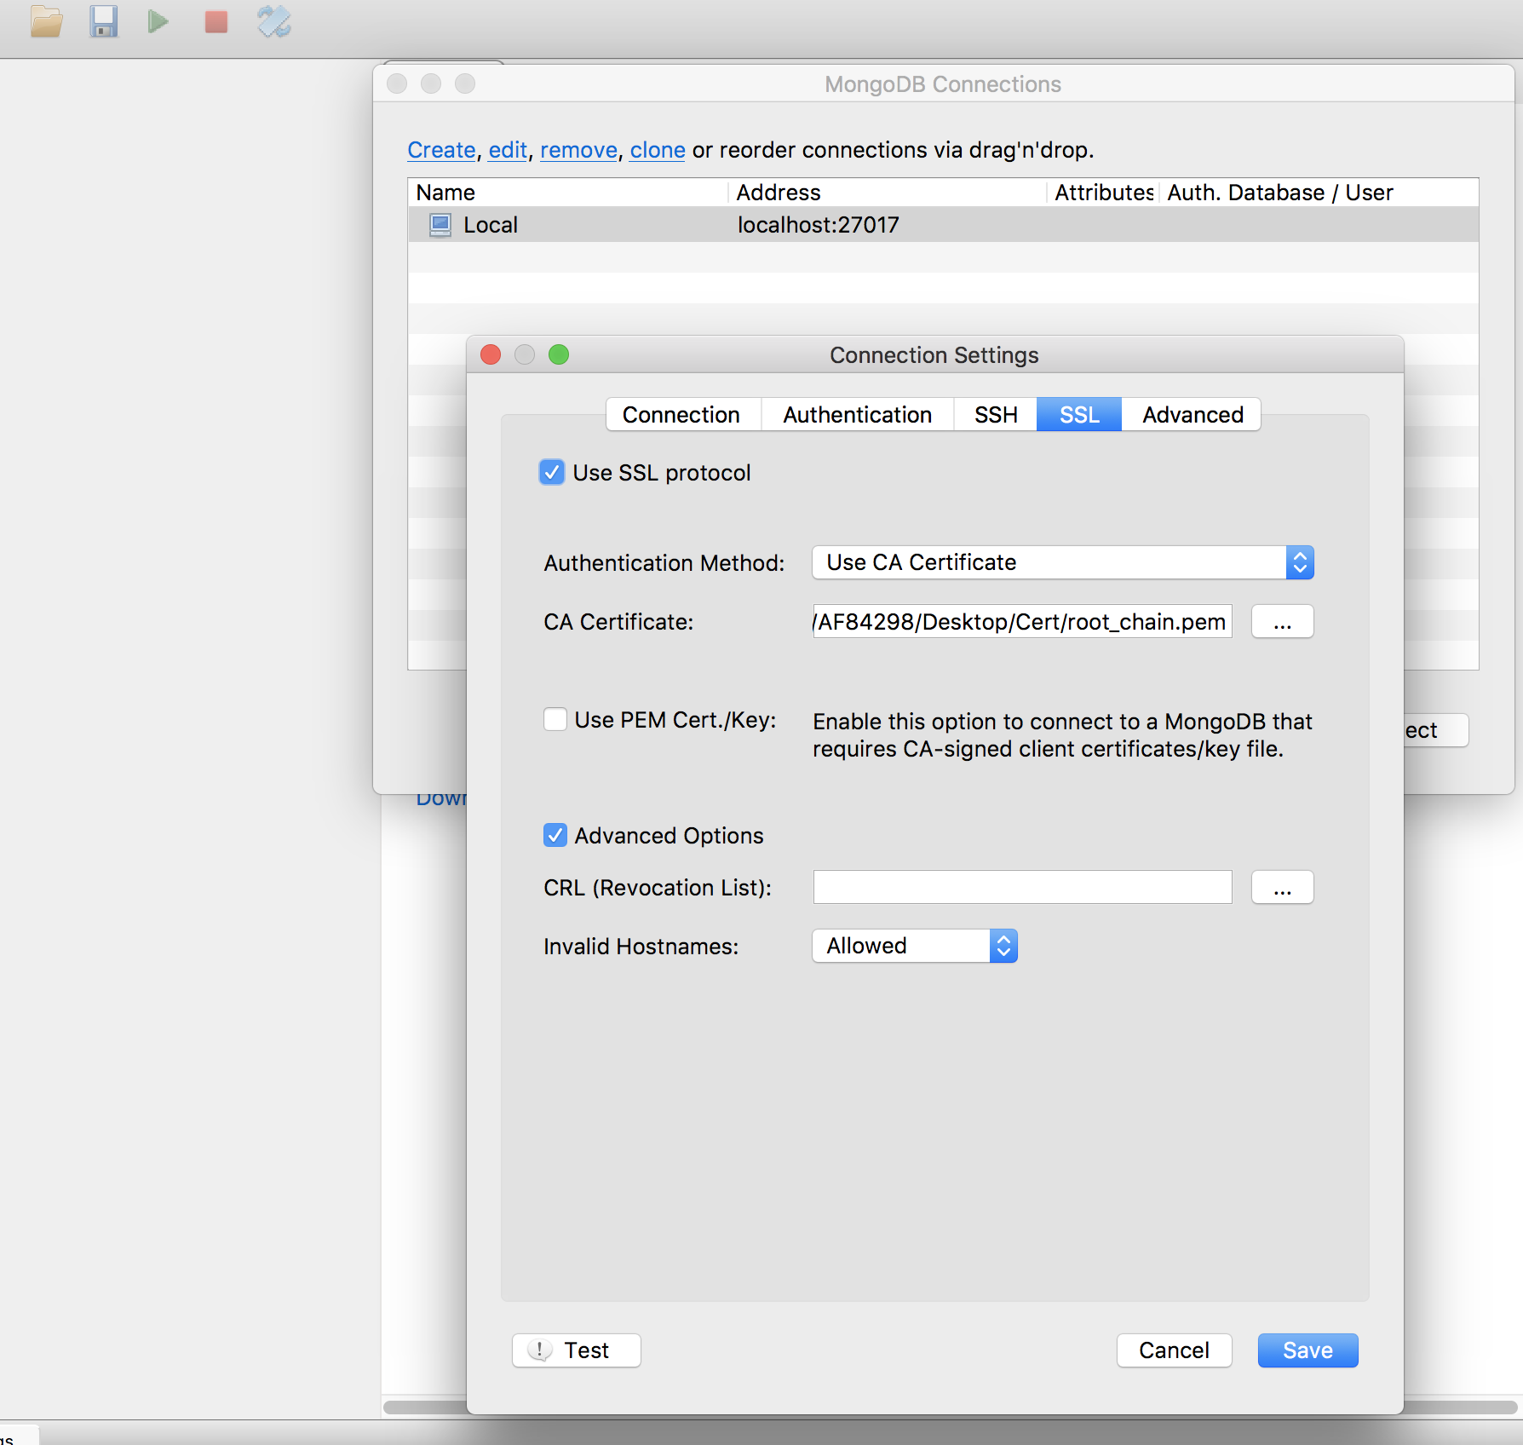This screenshot has width=1523, height=1445.
Task: Open the Advanced tab
Action: pyautogui.click(x=1192, y=415)
